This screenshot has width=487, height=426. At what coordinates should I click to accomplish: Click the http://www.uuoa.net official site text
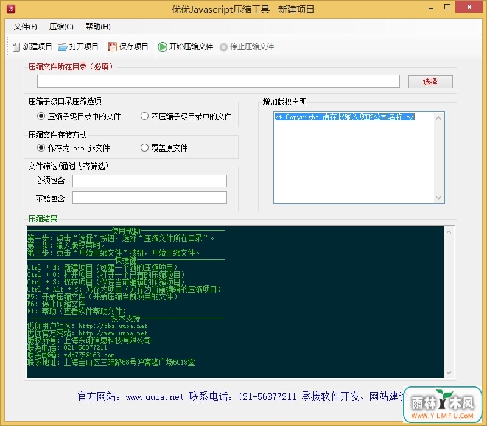pos(113,333)
